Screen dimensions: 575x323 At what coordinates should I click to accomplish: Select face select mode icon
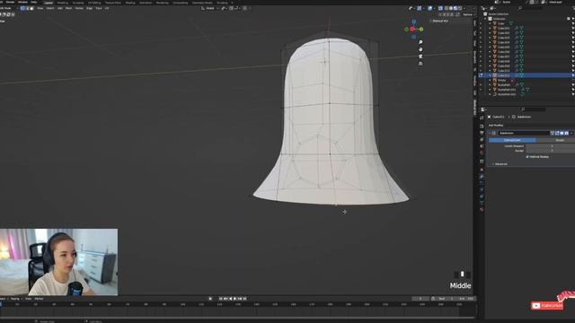[x=32, y=8]
